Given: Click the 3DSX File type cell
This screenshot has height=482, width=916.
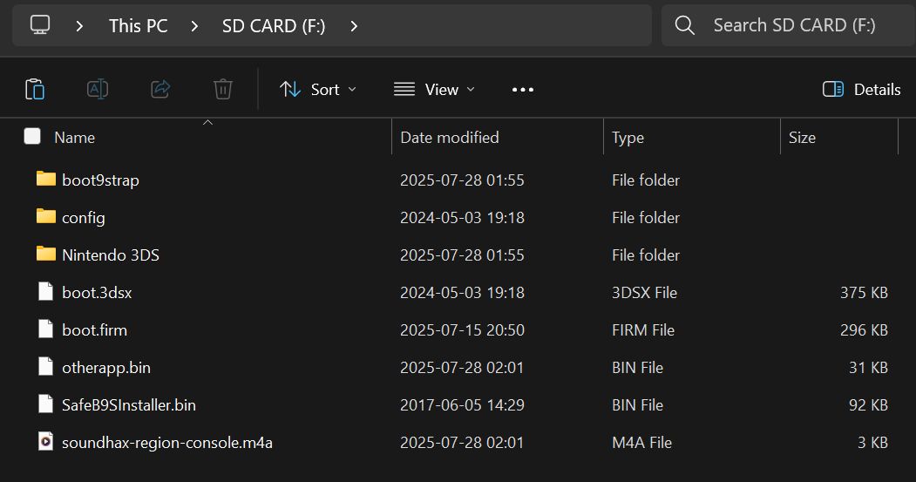Looking at the screenshot, I should [644, 292].
